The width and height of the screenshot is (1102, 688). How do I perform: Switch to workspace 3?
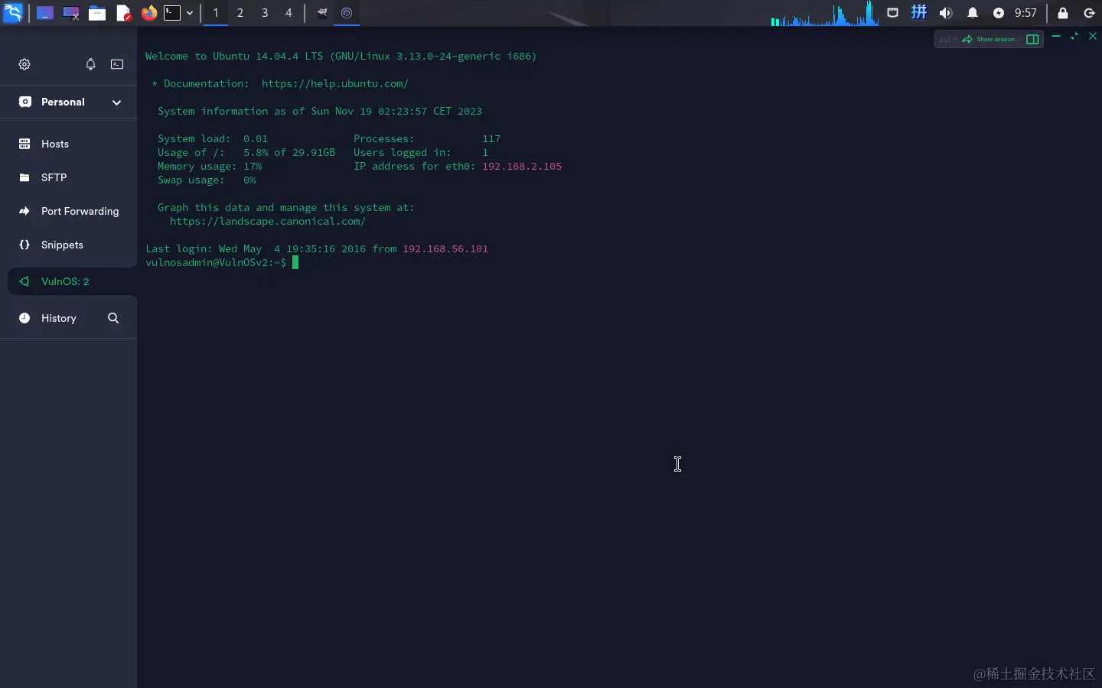[265, 13]
